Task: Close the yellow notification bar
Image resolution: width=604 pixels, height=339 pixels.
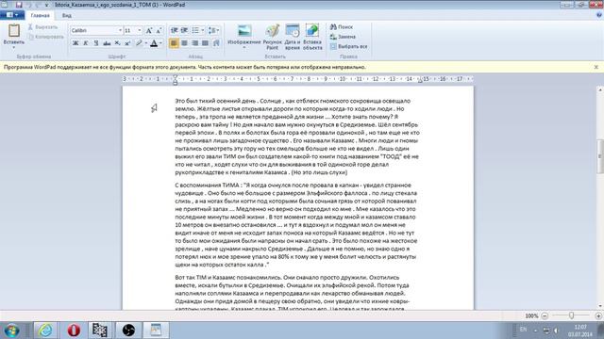Action: [596, 67]
